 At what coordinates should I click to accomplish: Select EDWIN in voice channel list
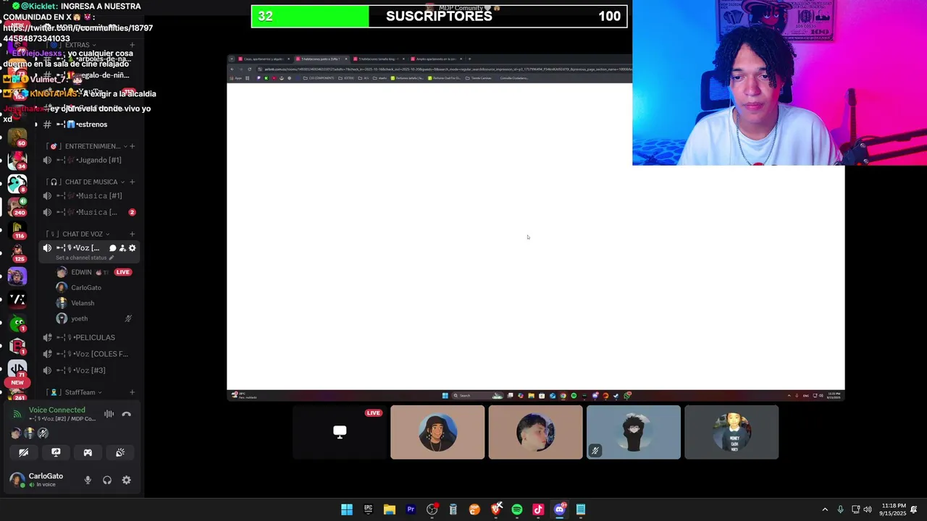[95, 272]
